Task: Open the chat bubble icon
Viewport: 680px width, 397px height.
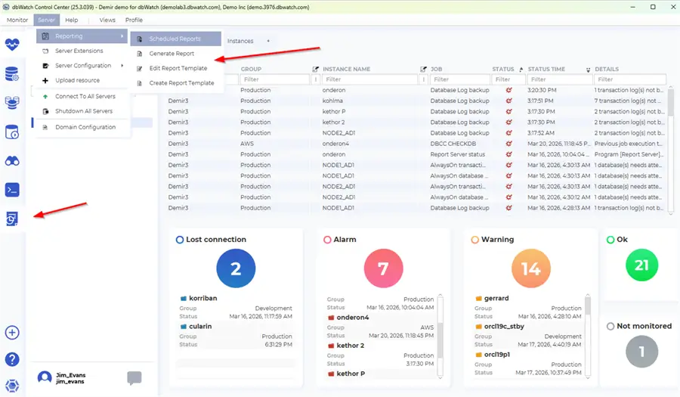Action: point(134,378)
